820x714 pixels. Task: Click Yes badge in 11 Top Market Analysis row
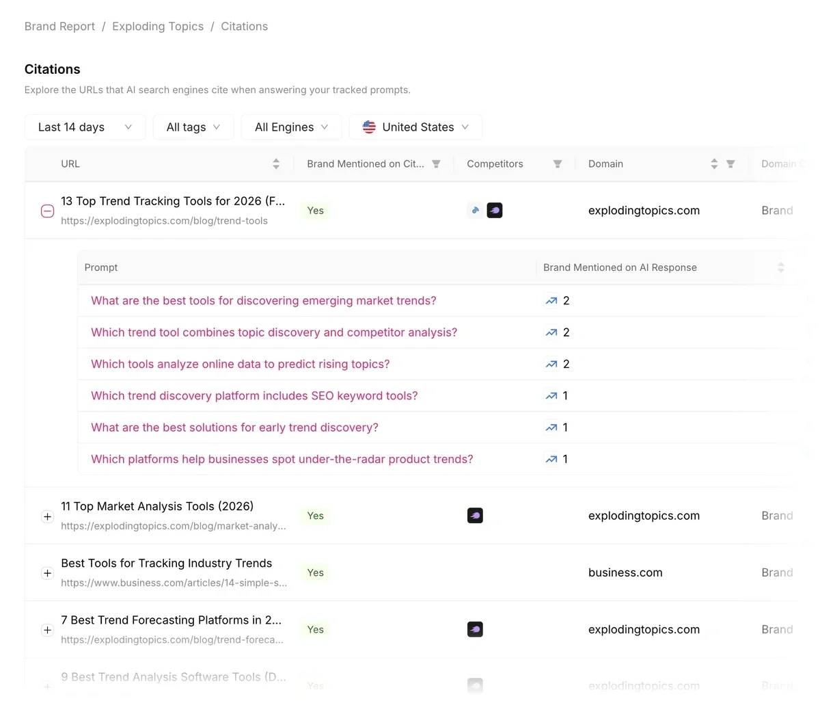point(315,516)
